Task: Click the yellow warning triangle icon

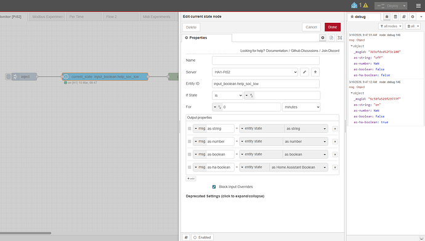Action: [x=365, y=5]
